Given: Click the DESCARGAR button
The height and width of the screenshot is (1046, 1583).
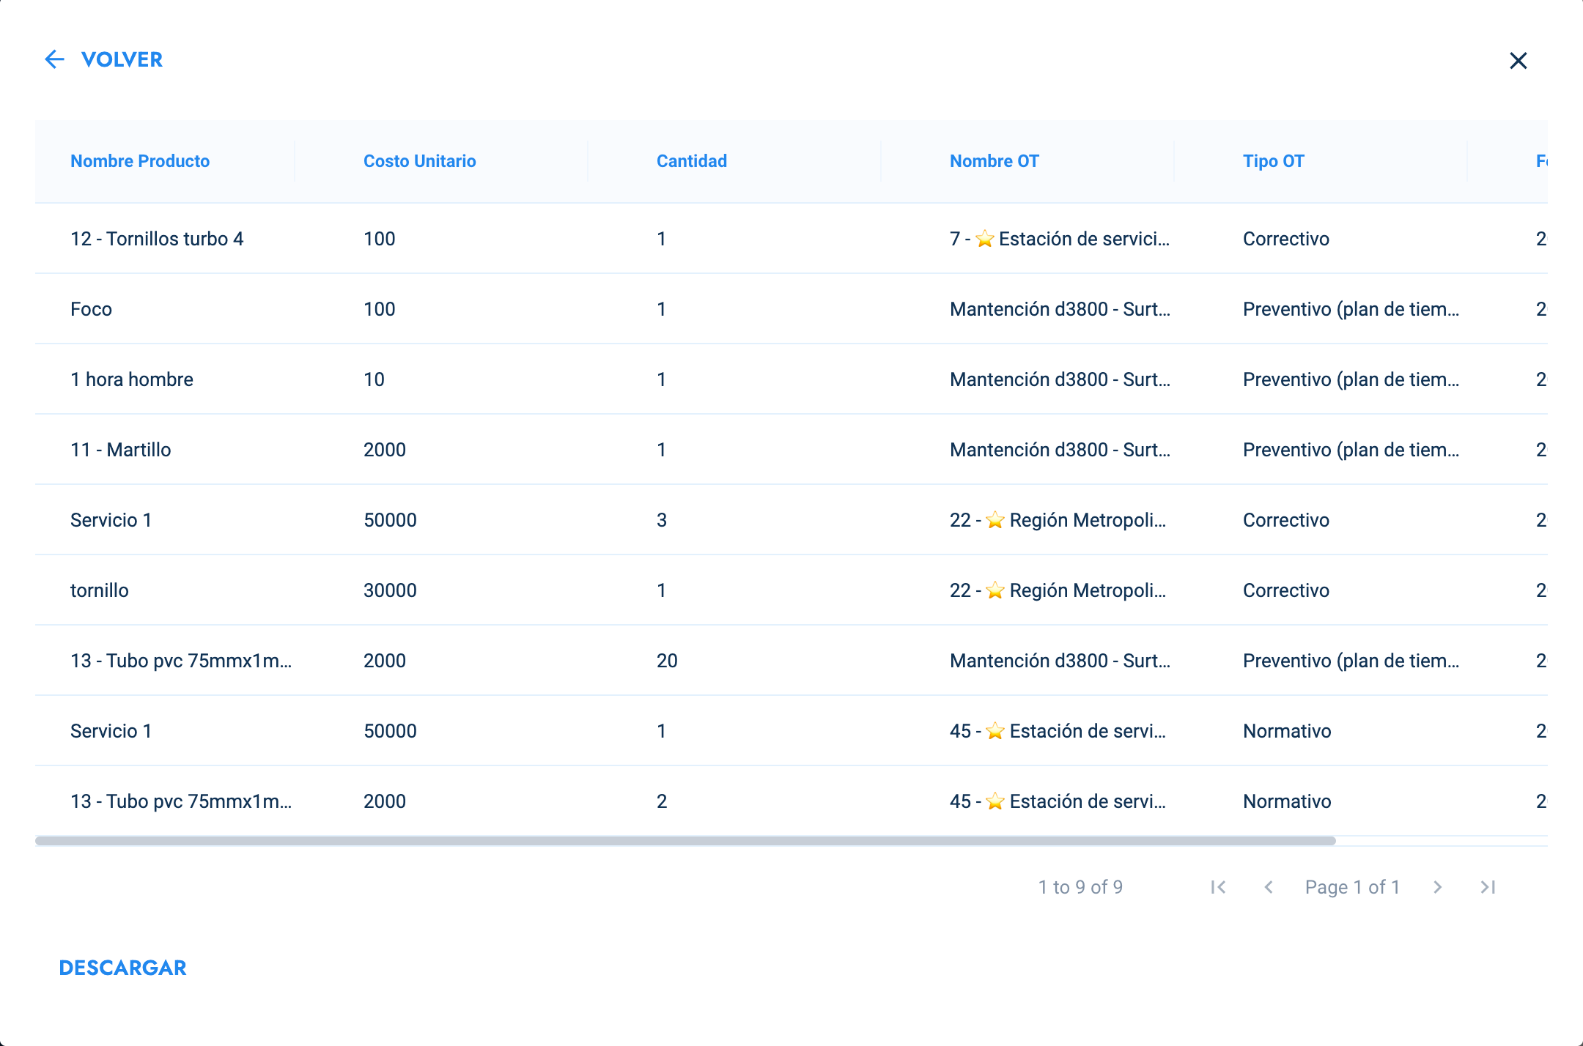Looking at the screenshot, I should pos(122,968).
